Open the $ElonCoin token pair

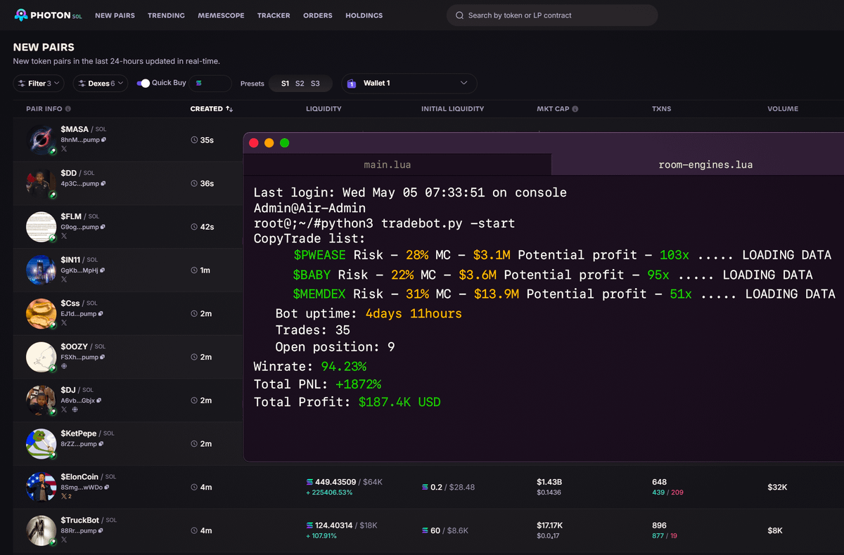[79, 477]
